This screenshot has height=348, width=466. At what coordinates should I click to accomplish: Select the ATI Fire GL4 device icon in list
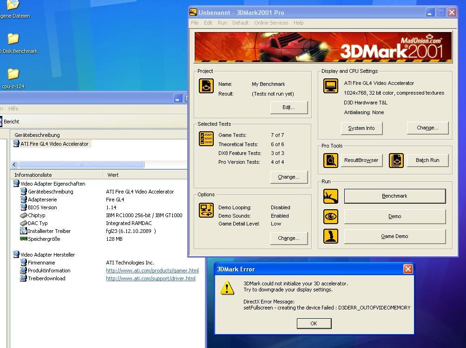click(16, 144)
